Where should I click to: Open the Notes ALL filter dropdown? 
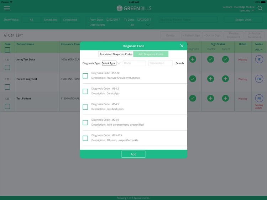point(259,49)
